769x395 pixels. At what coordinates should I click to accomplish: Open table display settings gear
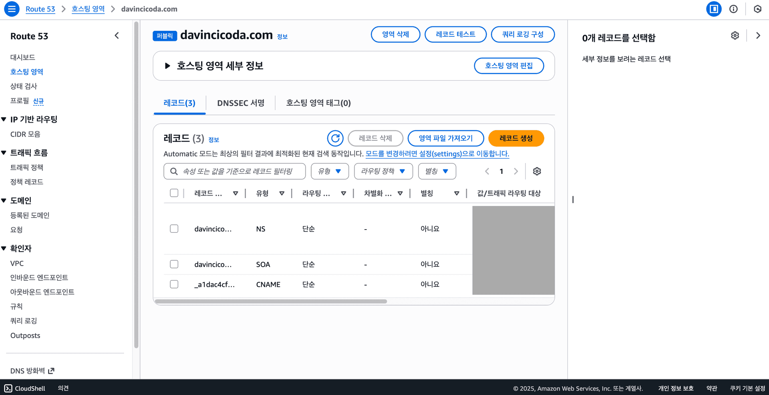pos(537,171)
